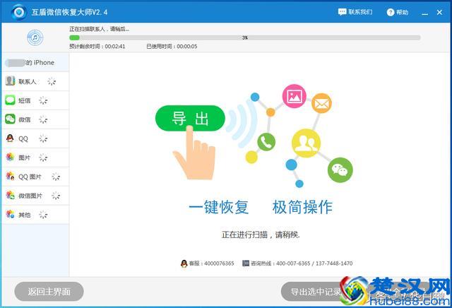Image resolution: width=452 pixels, height=308 pixels.
Task: Click the 其他 sidebar icon
Action: tap(10, 214)
